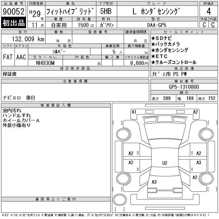Select sales point ★ETC
Screen dimensions: 219x219
click(x=159, y=56)
